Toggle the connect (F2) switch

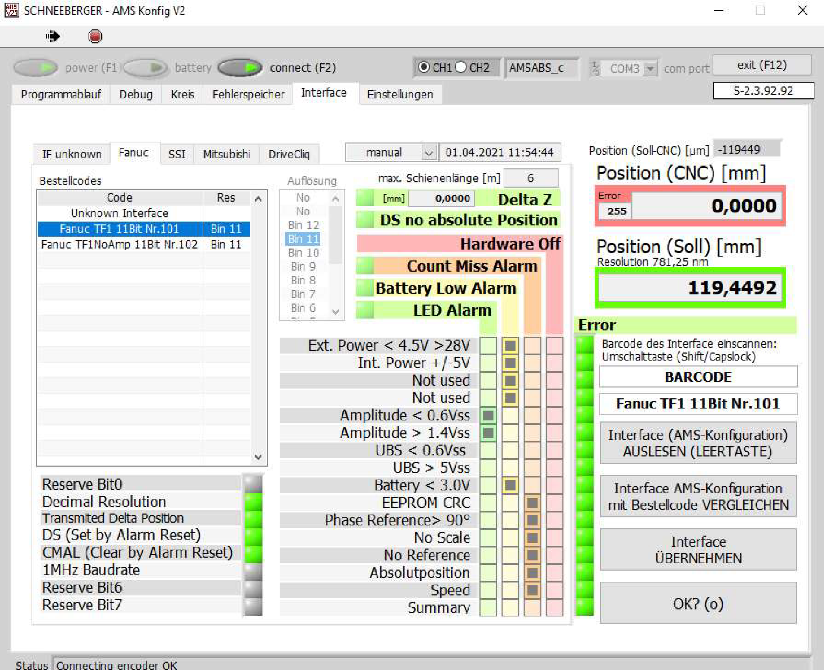(x=240, y=68)
